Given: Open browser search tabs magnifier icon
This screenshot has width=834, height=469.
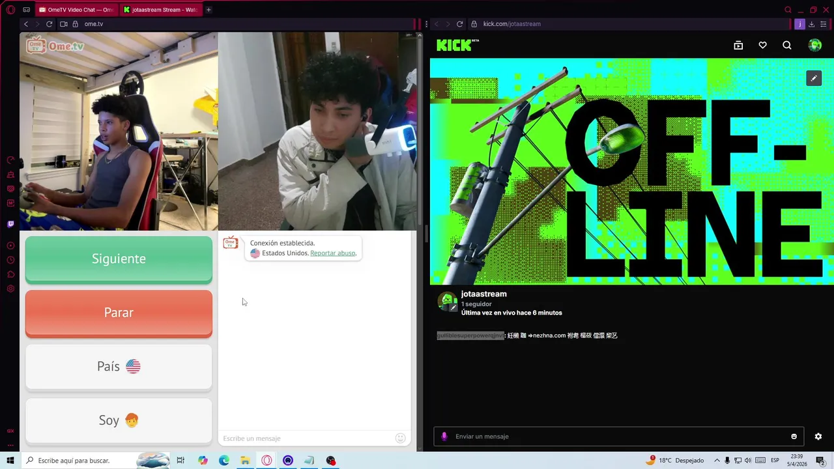Looking at the screenshot, I should [788, 10].
